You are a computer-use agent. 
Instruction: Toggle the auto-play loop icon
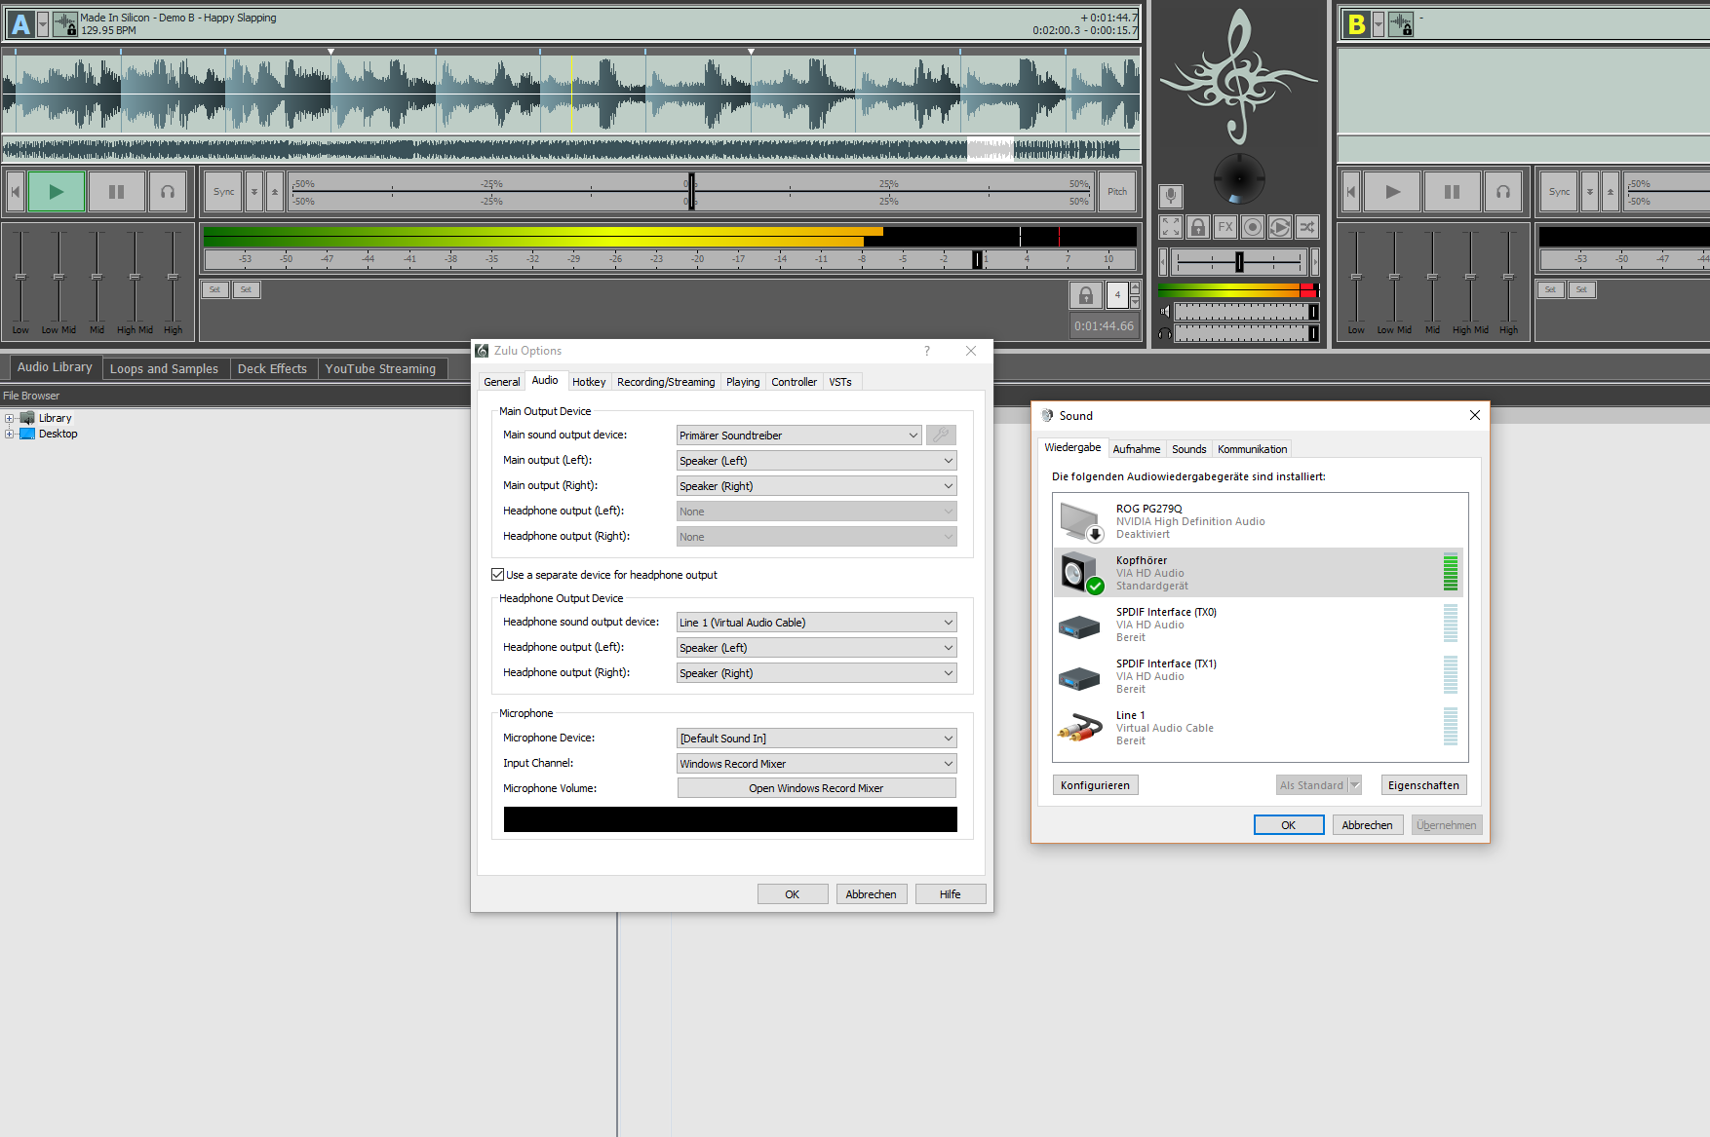pyautogui.click(x=1280, y=227)
